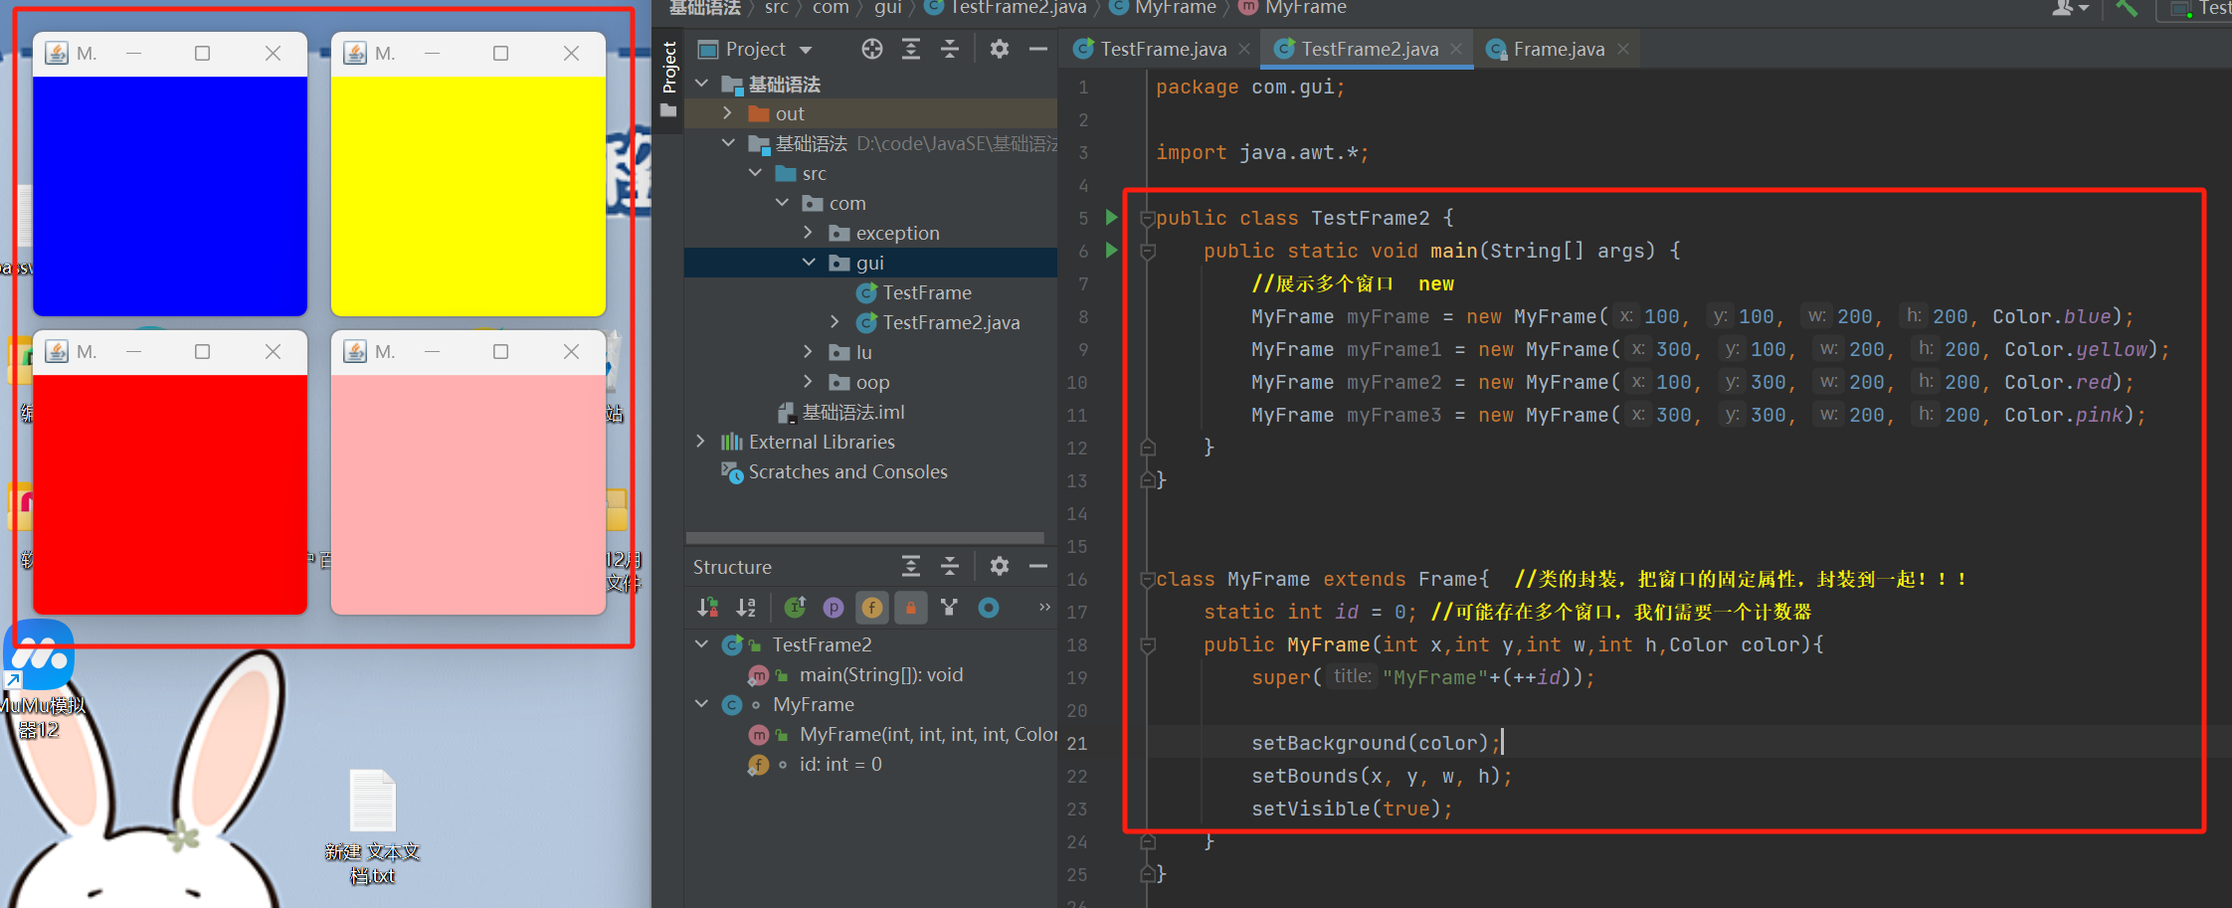Hide the Structure tool window

click(x=1038, y=567)
